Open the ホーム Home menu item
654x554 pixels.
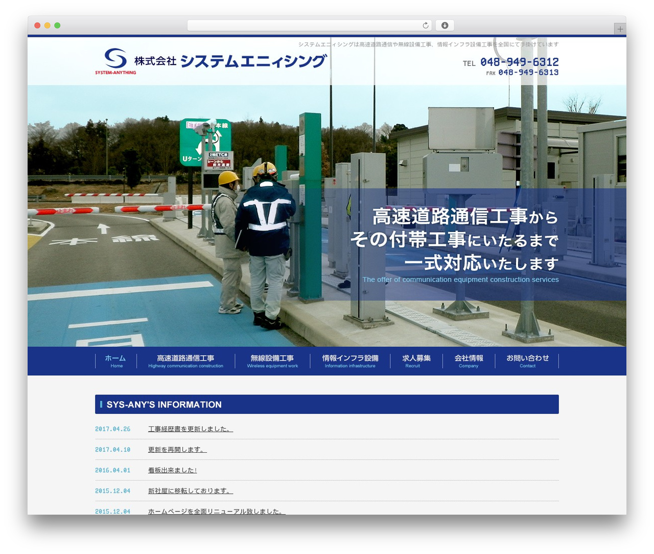coord(116,361)
